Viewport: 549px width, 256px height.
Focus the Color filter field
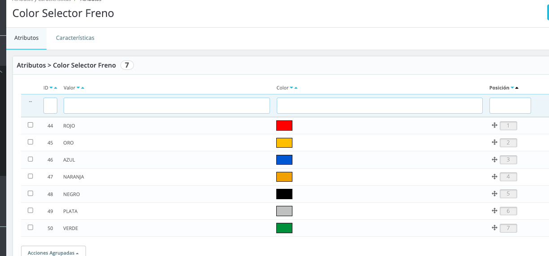[380, 106]
